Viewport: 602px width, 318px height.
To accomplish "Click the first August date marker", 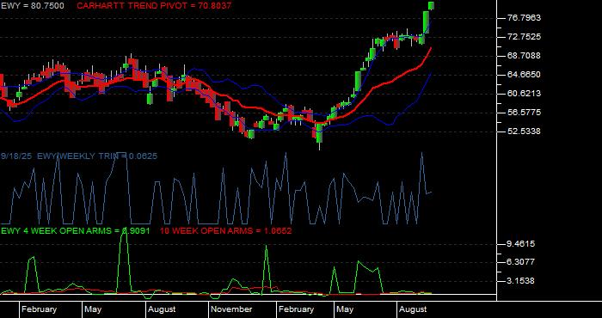I will [x=162, y=309].
